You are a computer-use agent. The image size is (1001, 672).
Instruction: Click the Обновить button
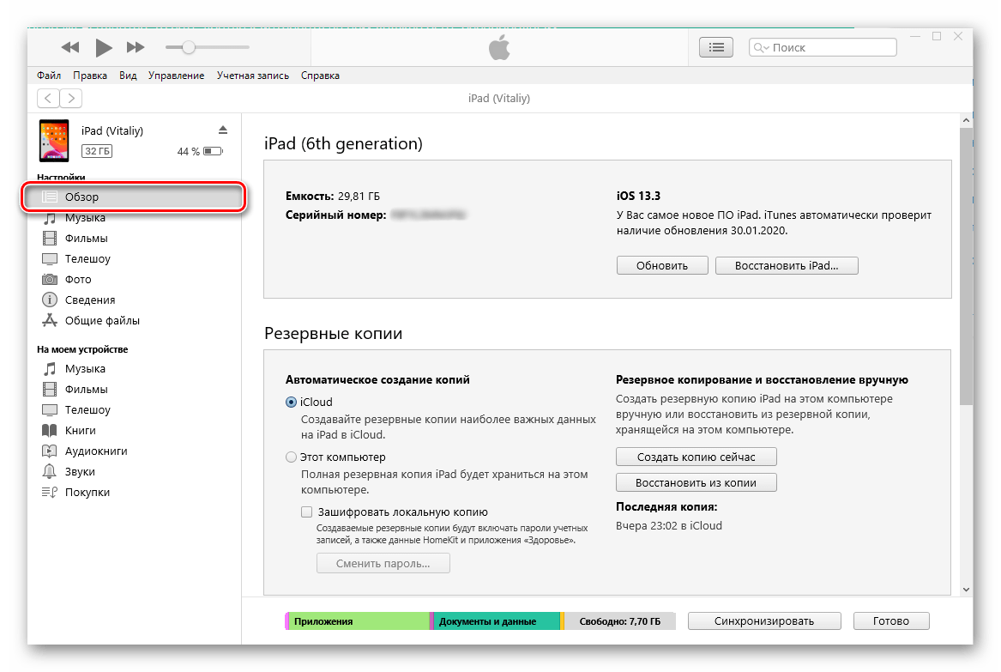(662, 266)
